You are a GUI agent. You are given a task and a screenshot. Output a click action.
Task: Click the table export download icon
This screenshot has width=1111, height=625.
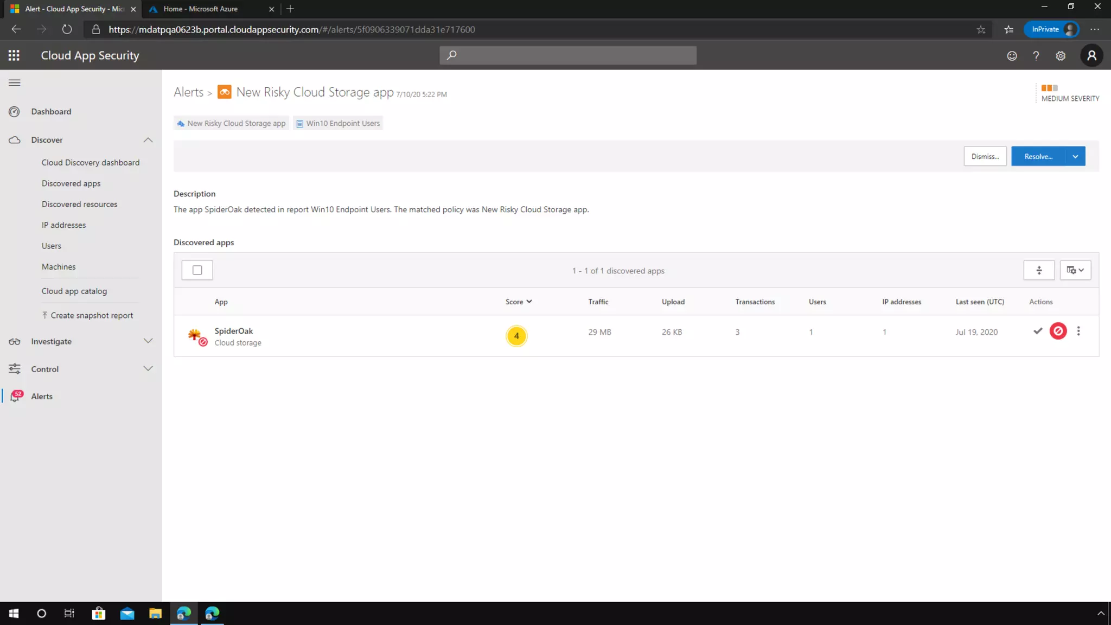pyautogui.click(x=1039, y=270)
